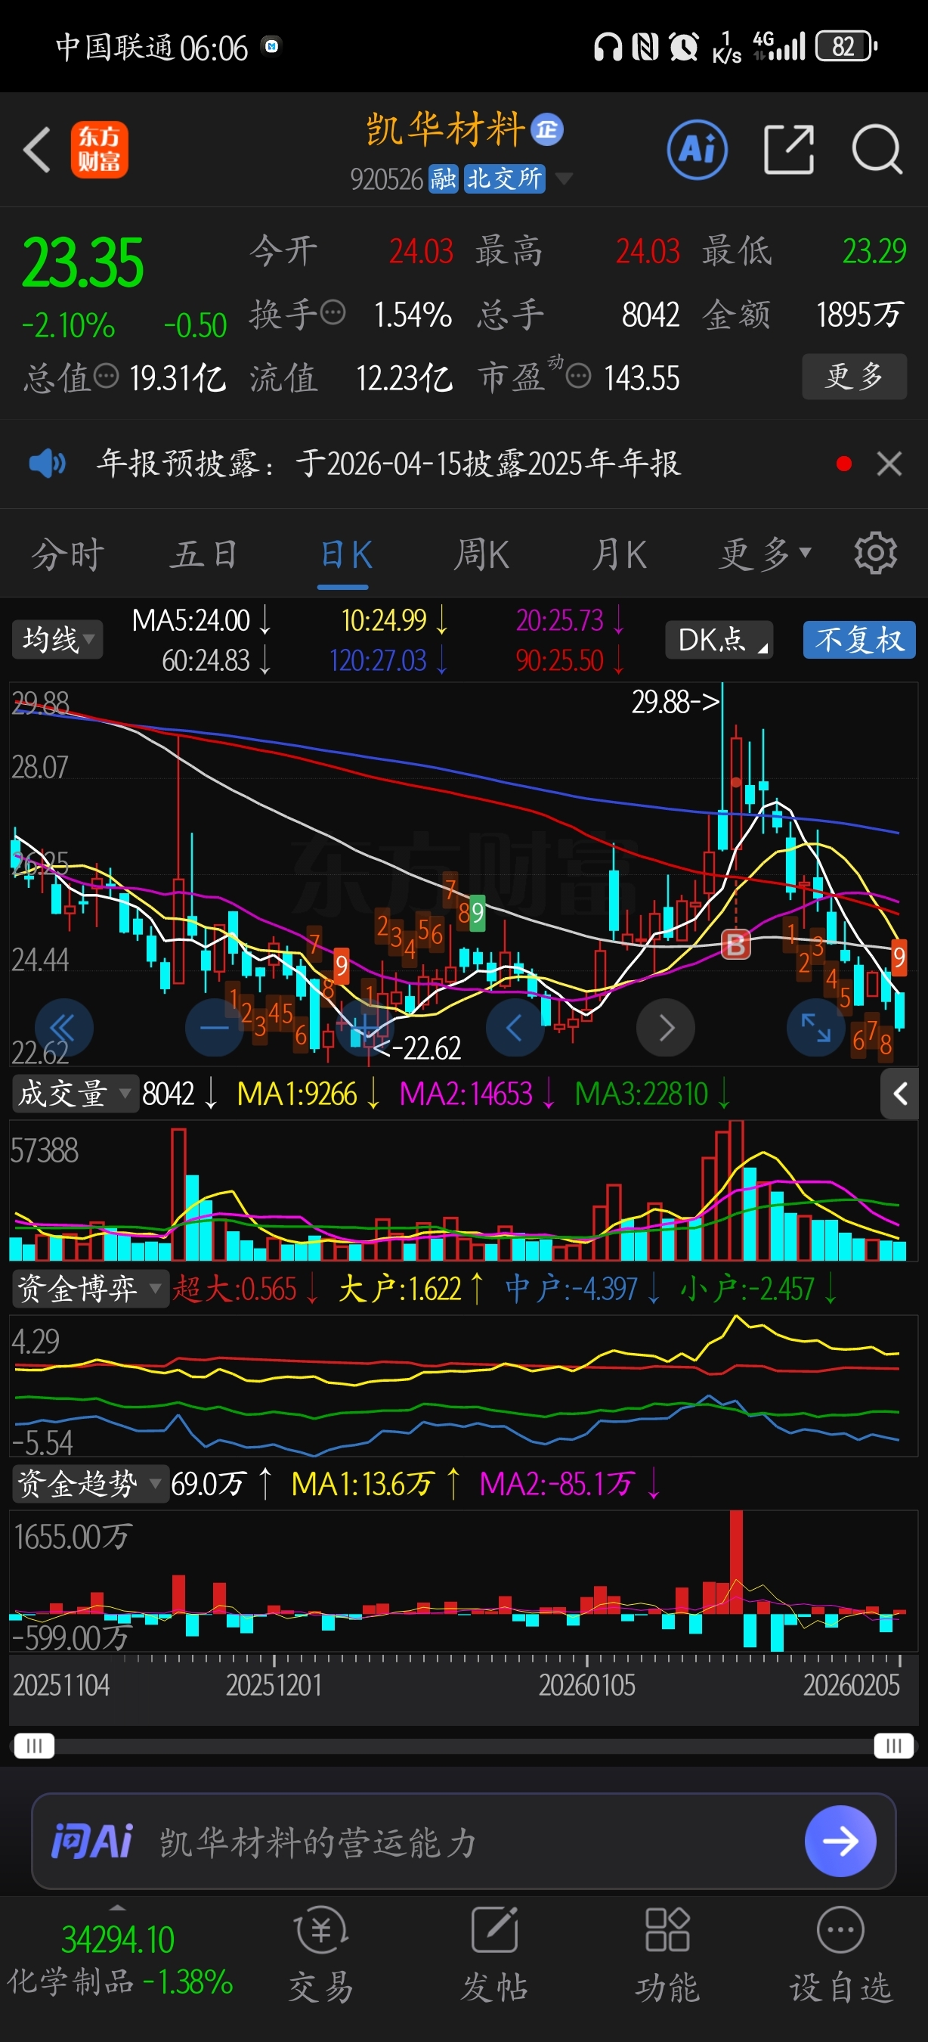The height and width of the screenshot is (2042, 928).
Task: Tap the 问Ai input field
Action: tap(463, 1842)
